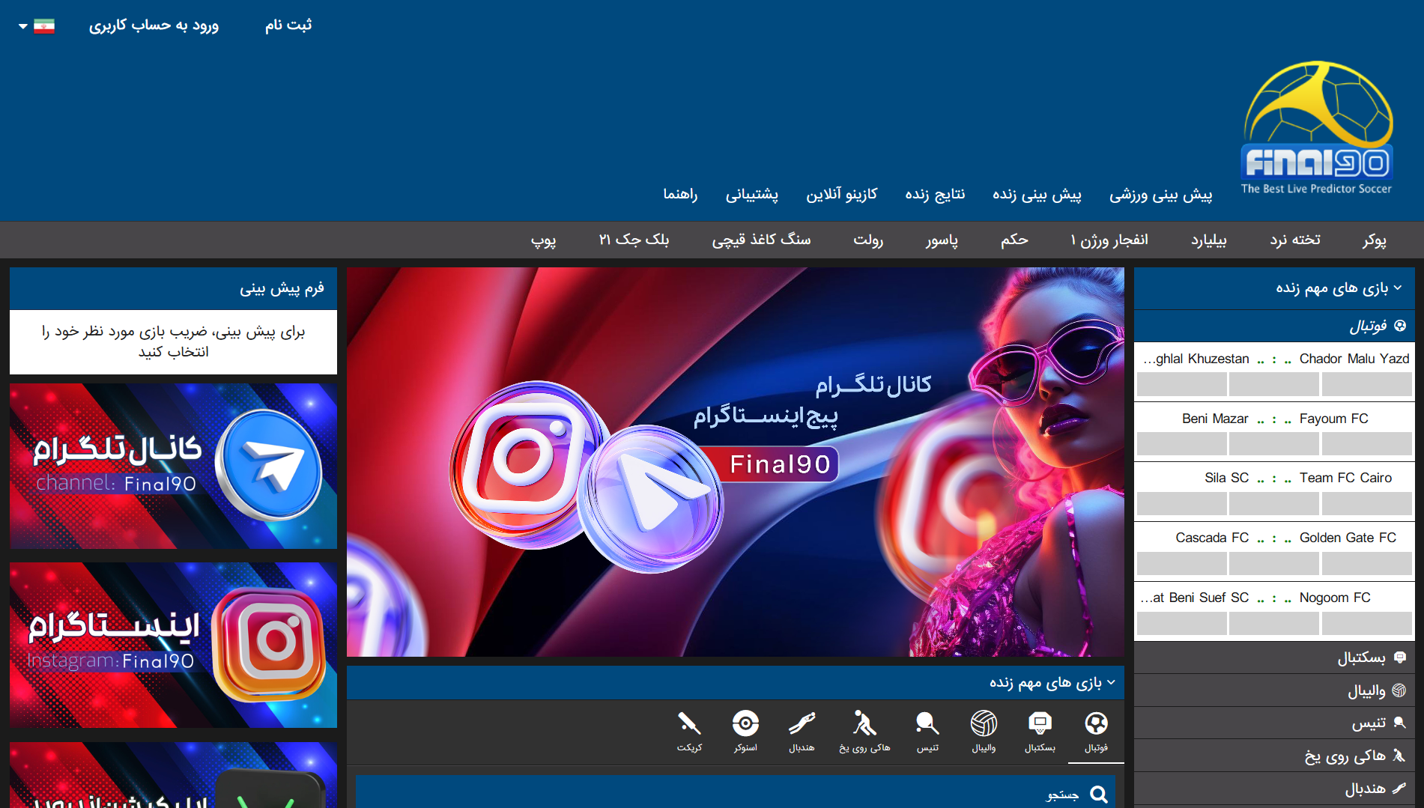The height and width of the screenshot is (808, 1424).
Task: Click first odds box under Team FC Cairo
Action: pyautogui.click(x=1366, y=503)
